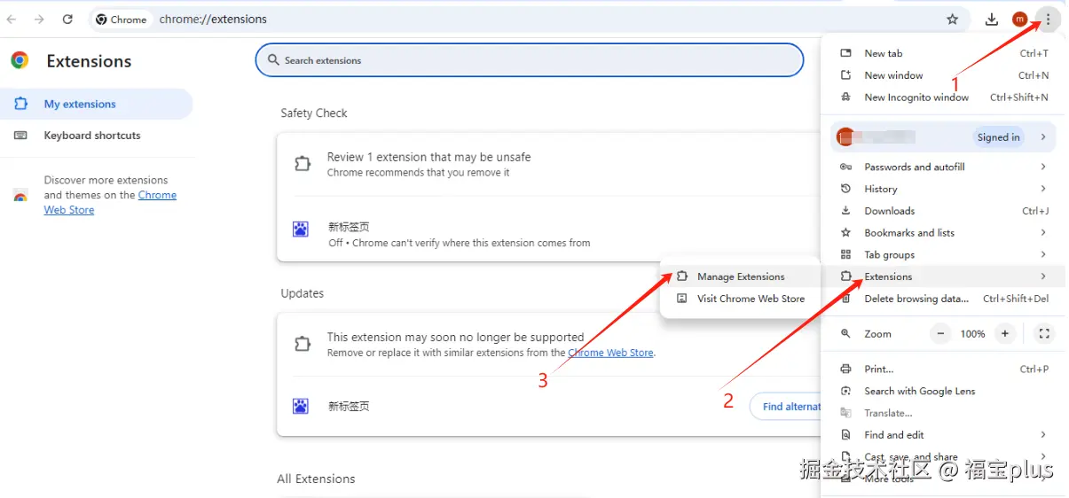The image size is (1069, 498).
Task: Click the Web Store rainbow icon in sidebar
Action: 20,196
